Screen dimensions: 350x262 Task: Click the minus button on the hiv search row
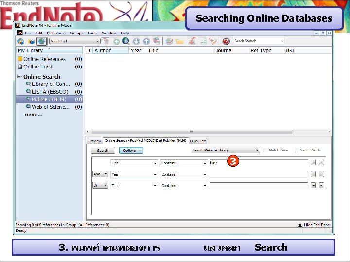pos(321,163)
